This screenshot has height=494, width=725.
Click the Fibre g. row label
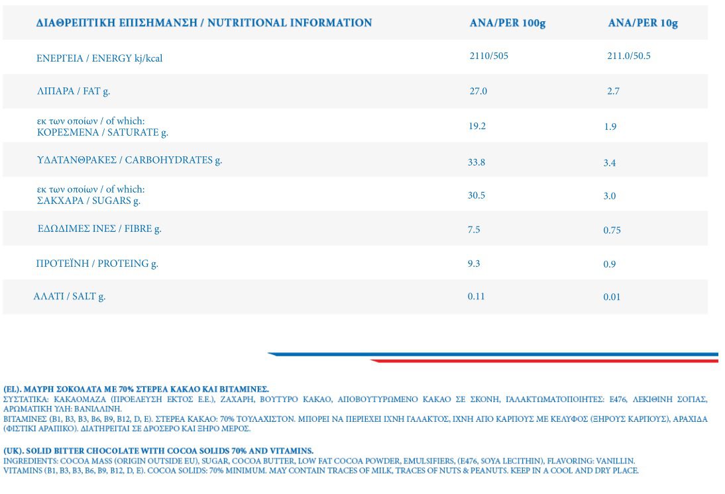99,229
